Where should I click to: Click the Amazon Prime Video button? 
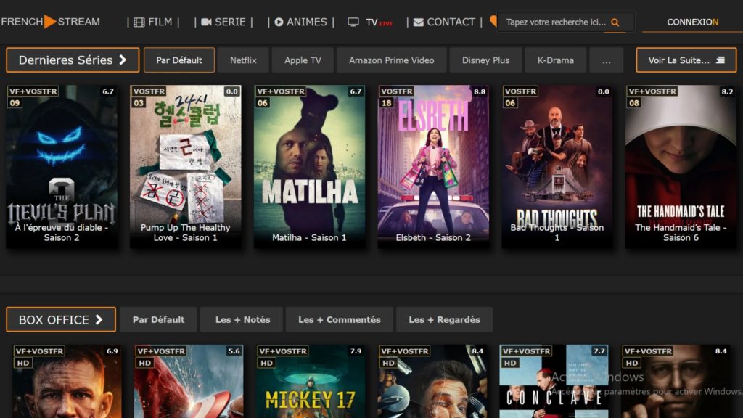391,60
